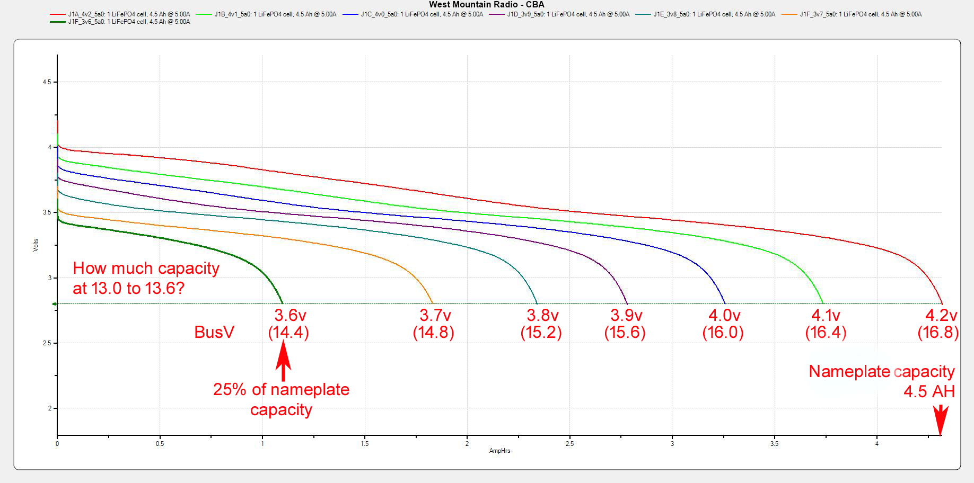The image size is (974, 483).
Task: Select the red J1A_4v2_5a0 legend line
Action: tap(58, 14)
